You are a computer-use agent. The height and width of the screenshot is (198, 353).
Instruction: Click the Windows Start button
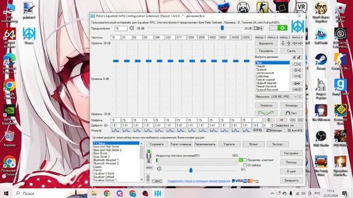click(x=6, y=193)
